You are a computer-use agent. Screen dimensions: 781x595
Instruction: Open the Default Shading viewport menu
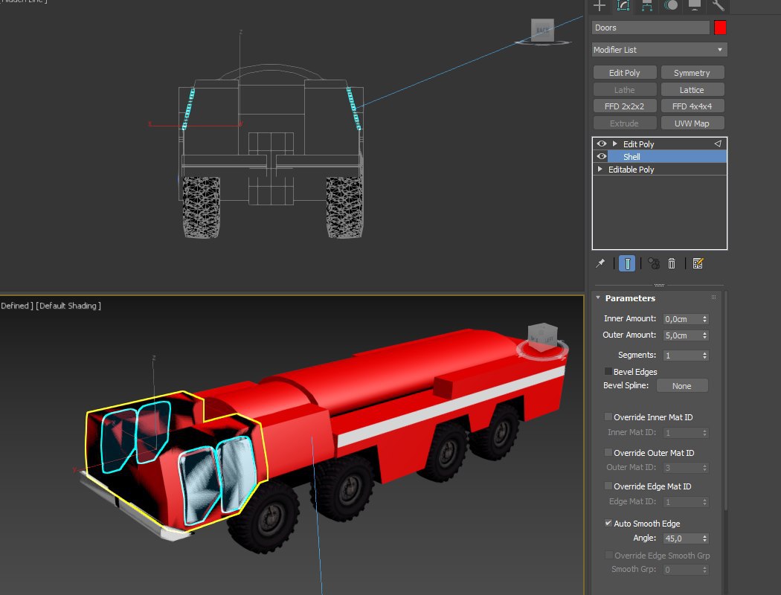point(68,305)
